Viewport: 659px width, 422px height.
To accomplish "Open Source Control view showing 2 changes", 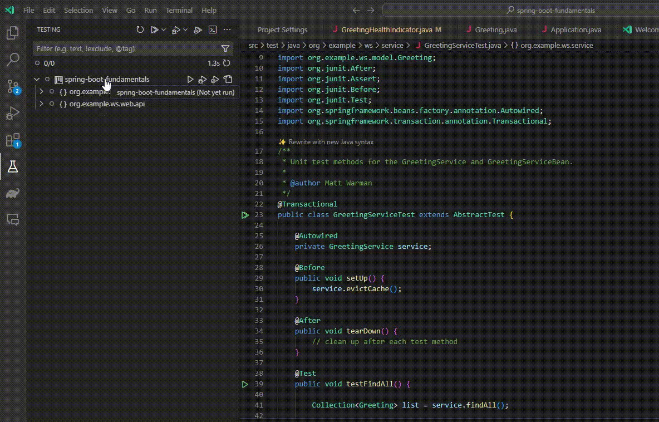I will coord(12,86).
